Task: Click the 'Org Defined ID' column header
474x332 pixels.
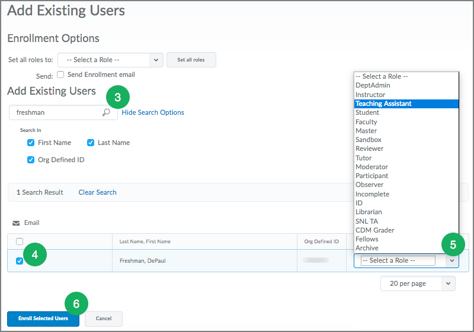Action: [322, 241]
